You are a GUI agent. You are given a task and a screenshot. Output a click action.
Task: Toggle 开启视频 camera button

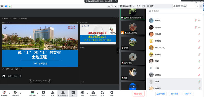click(x=15, y=94)
